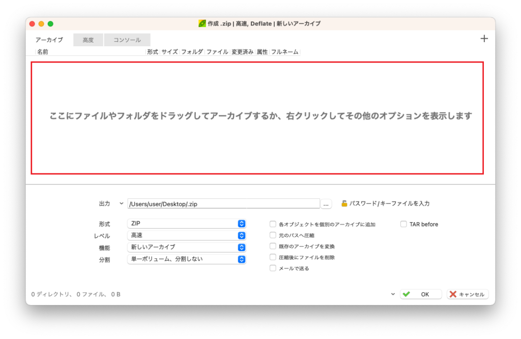Screen dimensions: 521x339
Task: Expand the chevron next to OK
Action: (x=393, y=294)
